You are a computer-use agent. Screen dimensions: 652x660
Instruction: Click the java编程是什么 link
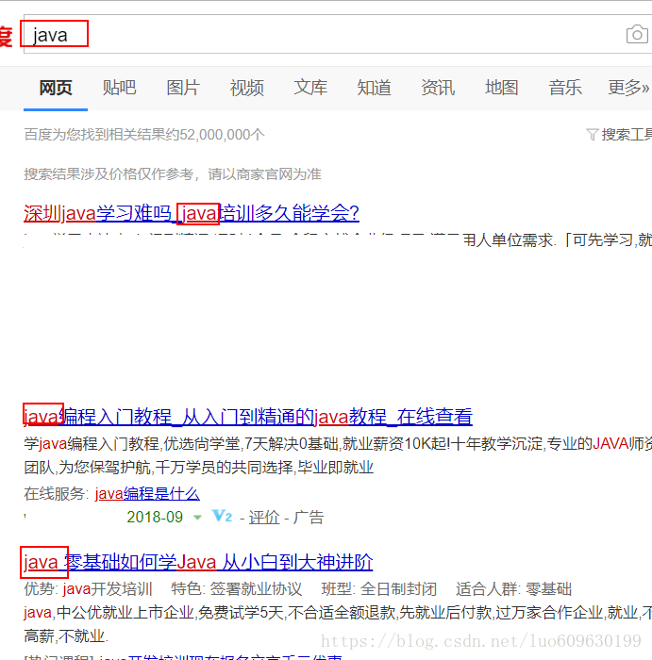147,493
